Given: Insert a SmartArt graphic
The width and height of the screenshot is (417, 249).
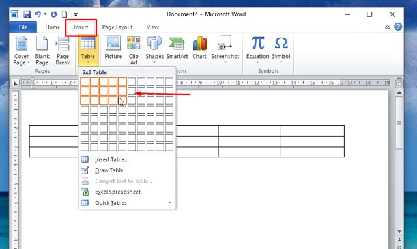Looking at the screenshot, I should pos(177,47).
